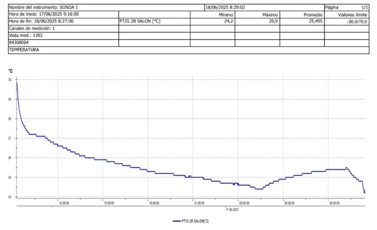
Task: Click the y-axis tick label '27'
Action: (x=10, y=139)
